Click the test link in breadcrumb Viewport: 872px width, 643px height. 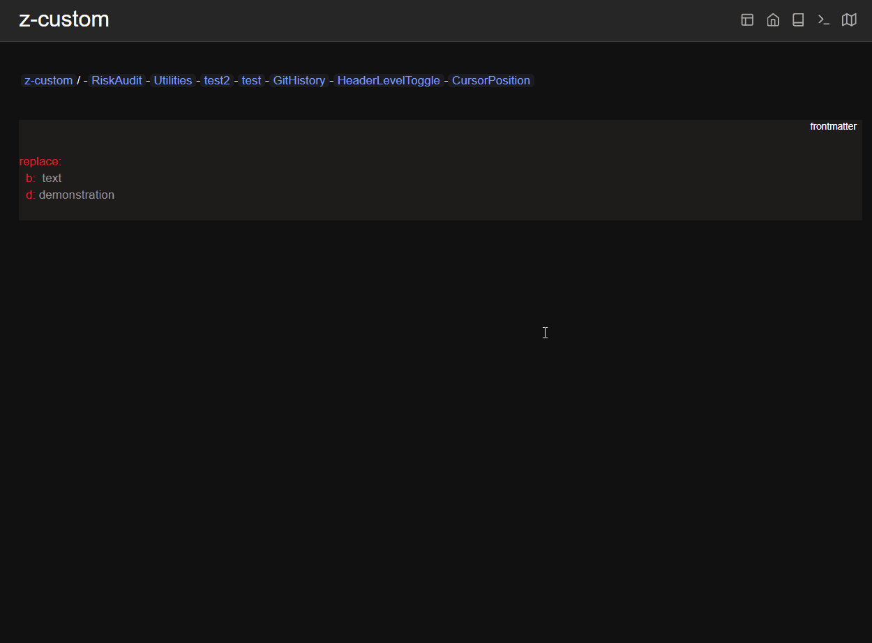(x=251, y=81)
